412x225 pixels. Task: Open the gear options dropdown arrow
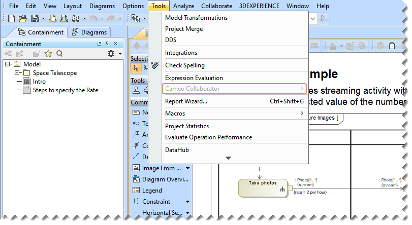(120, 54)
